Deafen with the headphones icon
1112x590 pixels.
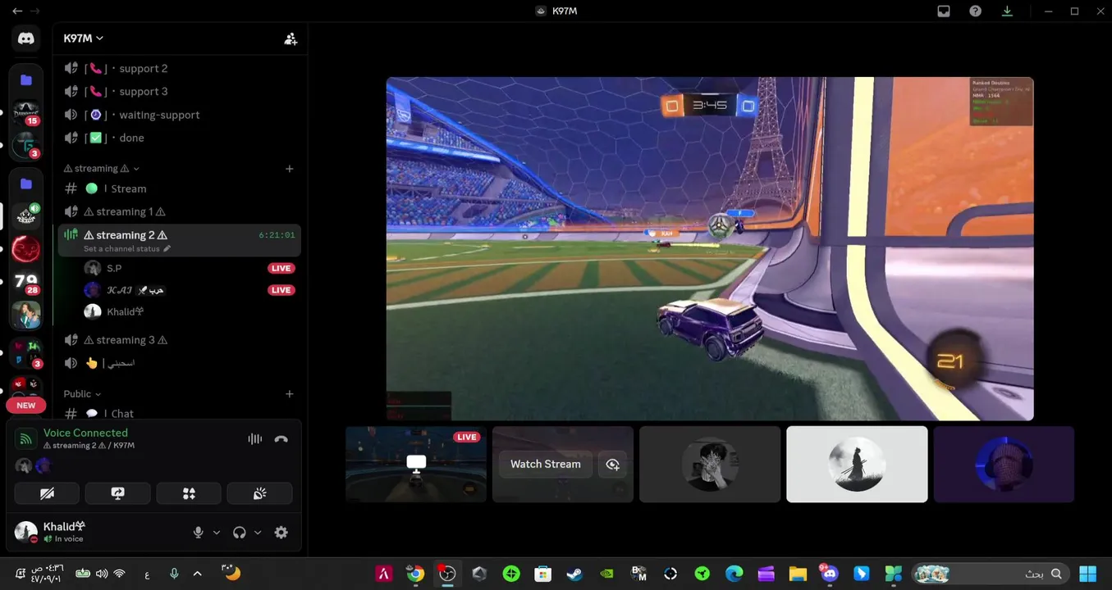(239, 533)
